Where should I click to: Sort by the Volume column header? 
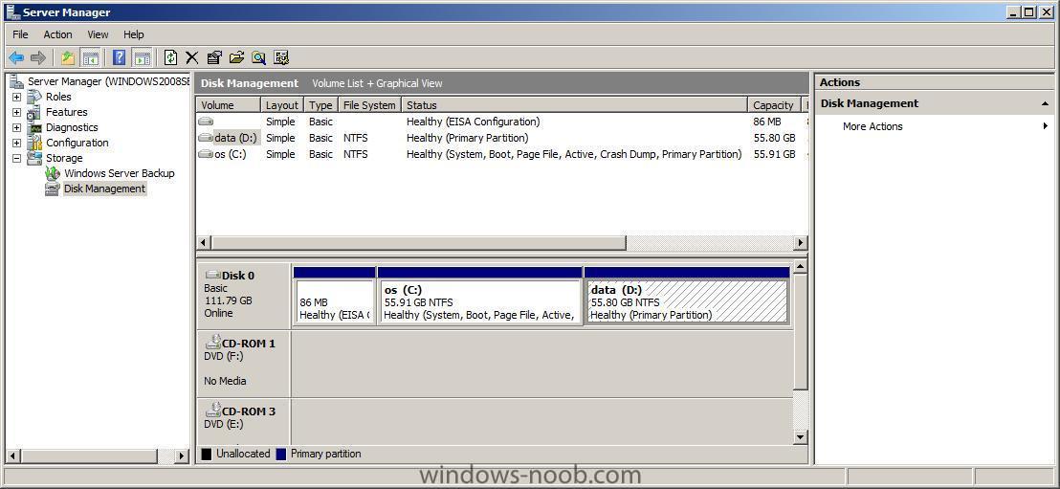coord(229,105)
